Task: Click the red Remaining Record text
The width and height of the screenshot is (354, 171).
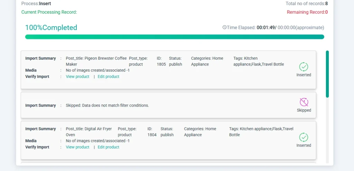Action: [307, 12]
